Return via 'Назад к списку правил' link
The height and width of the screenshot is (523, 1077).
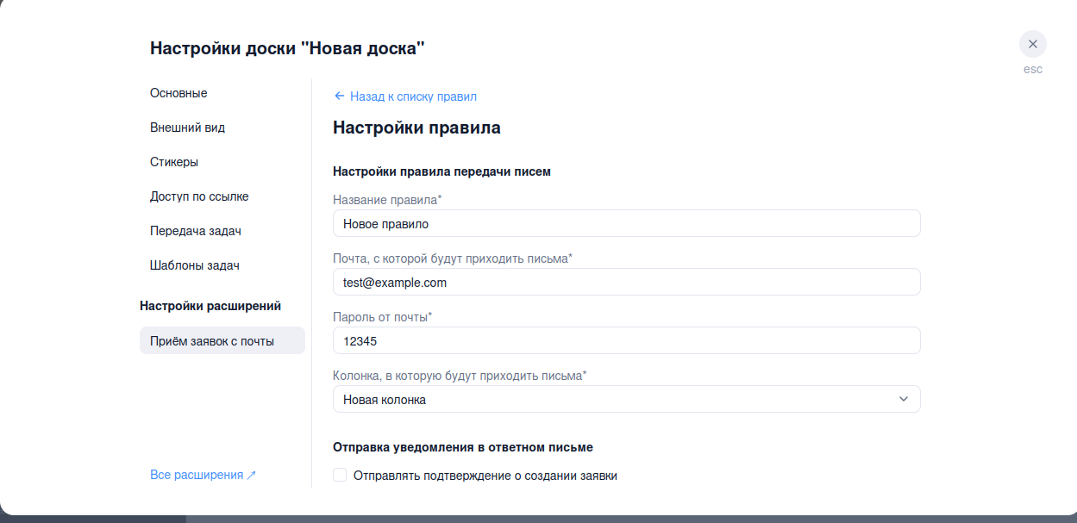pos(412,97)
